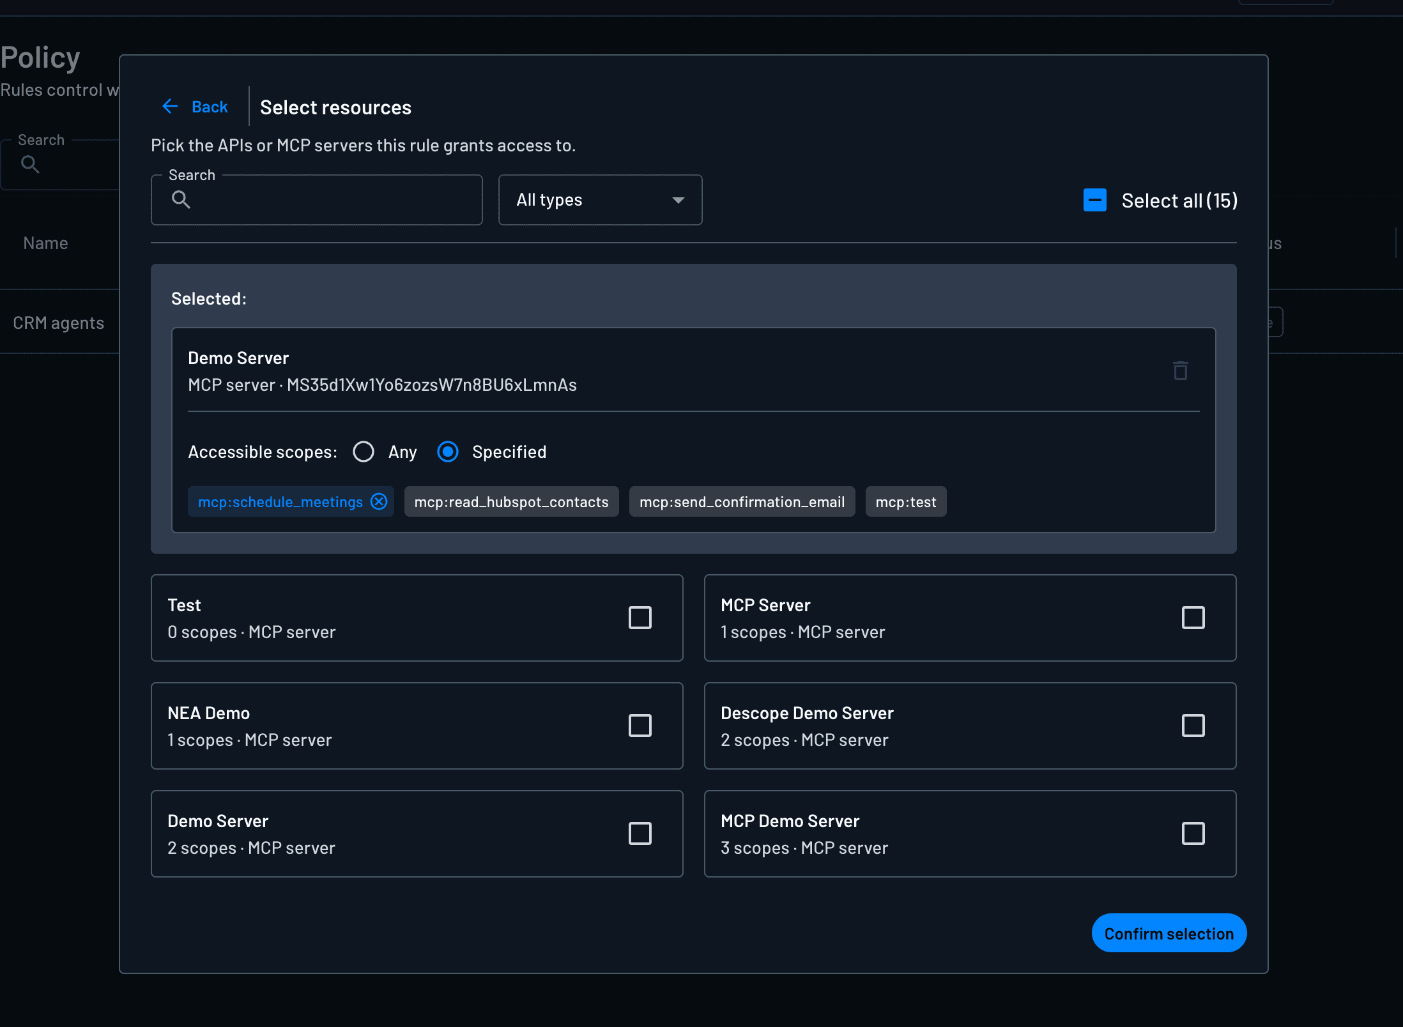The height and width of the screenshot is (1027, 1403).
Task: Click the Name column header
Action: pyautogui.click(x=45, y=243)
